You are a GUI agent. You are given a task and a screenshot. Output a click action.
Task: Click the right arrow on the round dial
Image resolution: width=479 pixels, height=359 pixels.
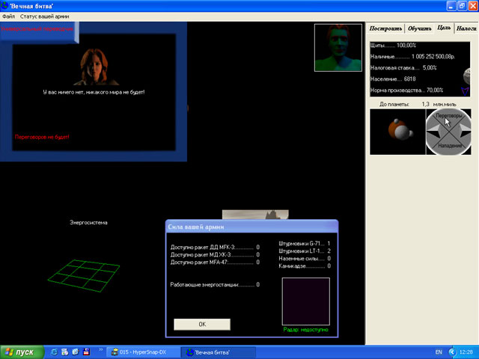tap(464, 132)
